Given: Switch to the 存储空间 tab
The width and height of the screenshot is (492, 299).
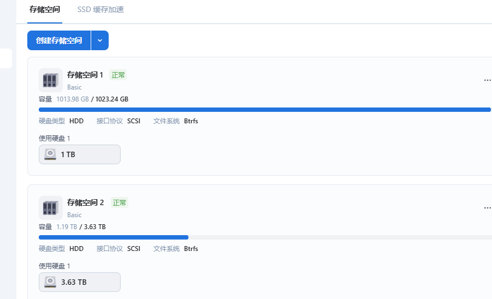Looking at the screenshot, I should (45, 10).
